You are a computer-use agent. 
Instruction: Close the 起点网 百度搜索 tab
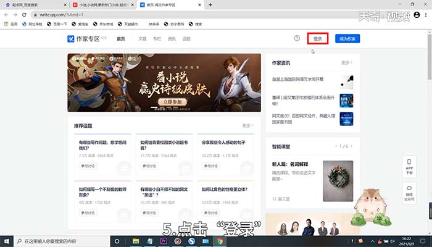click(x=65, y=5)
